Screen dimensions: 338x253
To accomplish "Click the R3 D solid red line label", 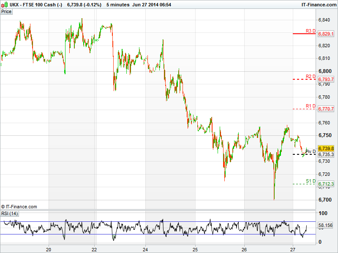I will pos(311,31).
